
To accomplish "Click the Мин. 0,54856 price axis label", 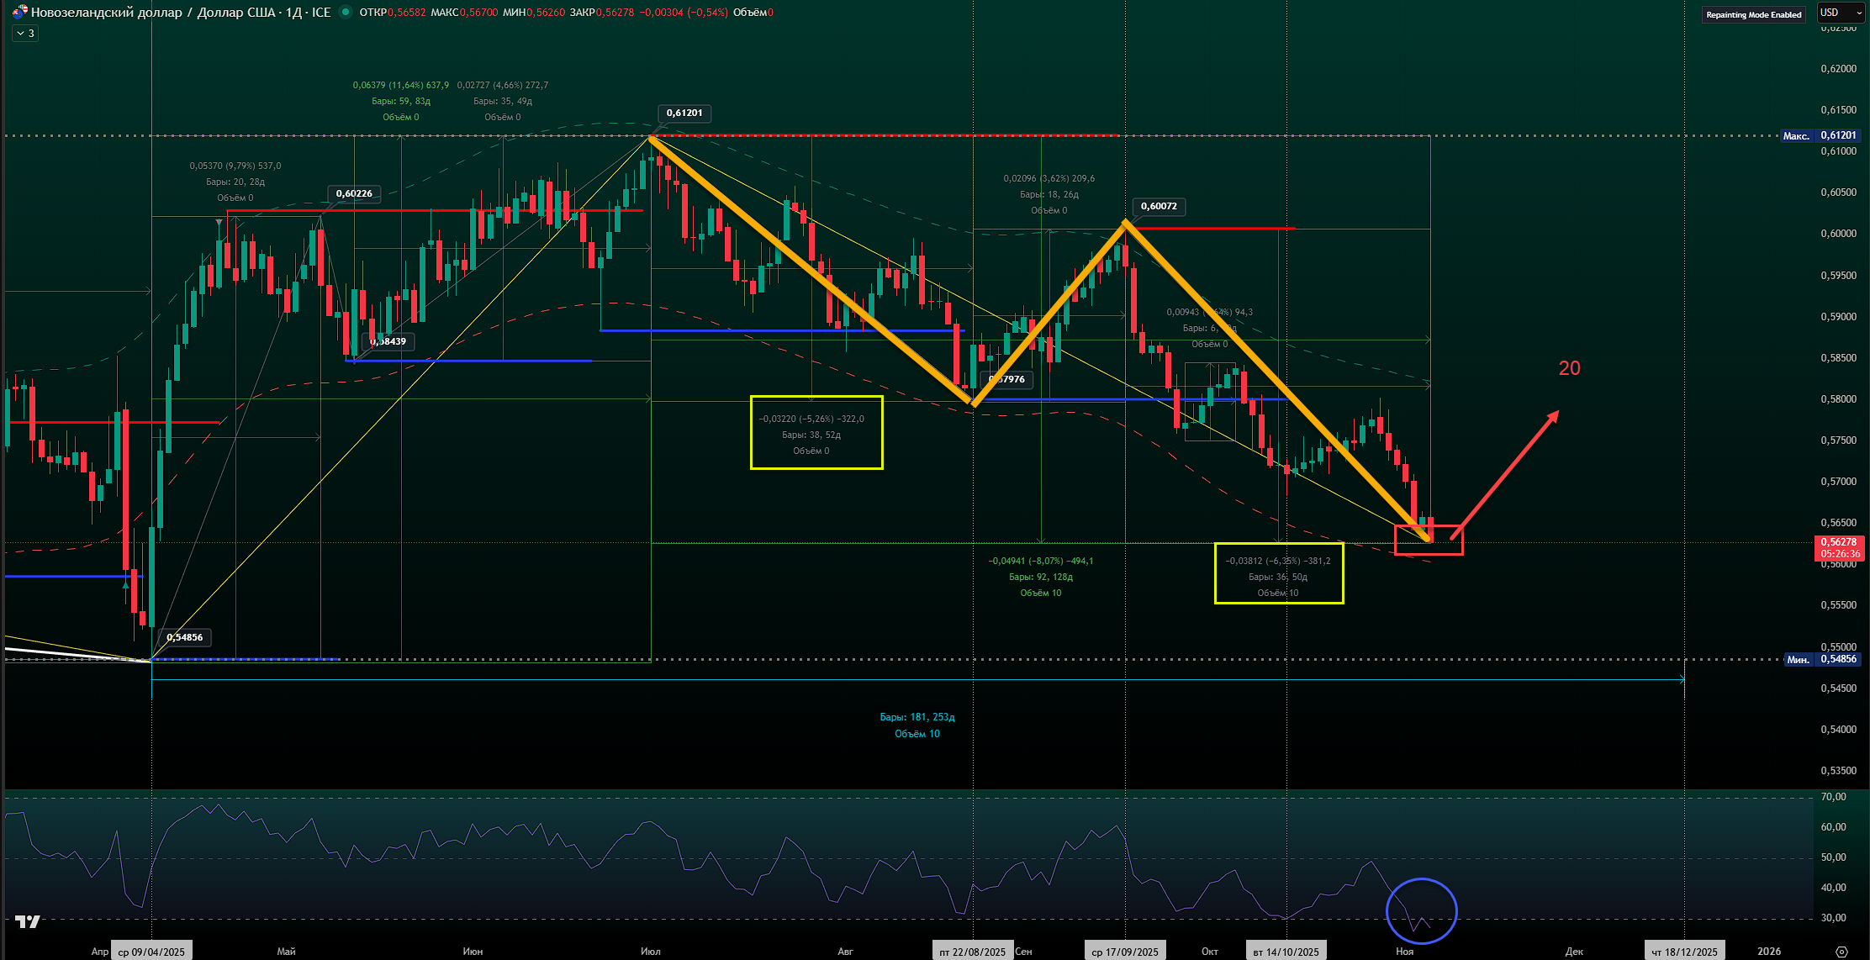I will 1822,659.
